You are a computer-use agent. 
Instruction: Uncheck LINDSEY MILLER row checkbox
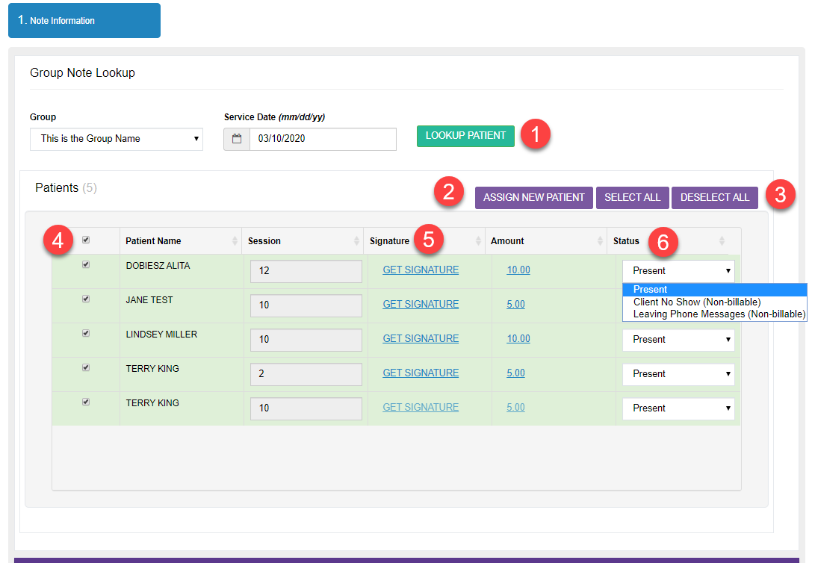pyautogui.click(x=86, y=333)
